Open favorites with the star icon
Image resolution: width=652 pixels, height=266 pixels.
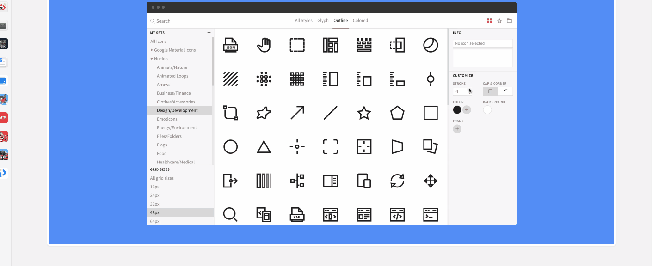[x=499, y=21]
